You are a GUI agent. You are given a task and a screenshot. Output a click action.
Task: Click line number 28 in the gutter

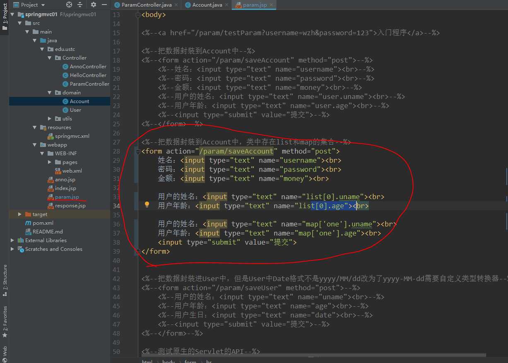point(116,151)
